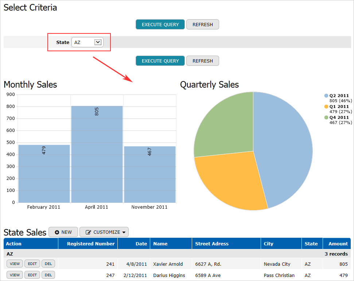The width and height of the screenshot is (354, 281).
Task: Click the lower EXECUTE QUERY button
Action: 160,61
